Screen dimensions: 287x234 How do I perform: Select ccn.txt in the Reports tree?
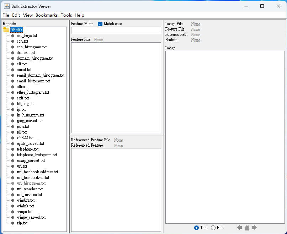click(x=22, y=41)
